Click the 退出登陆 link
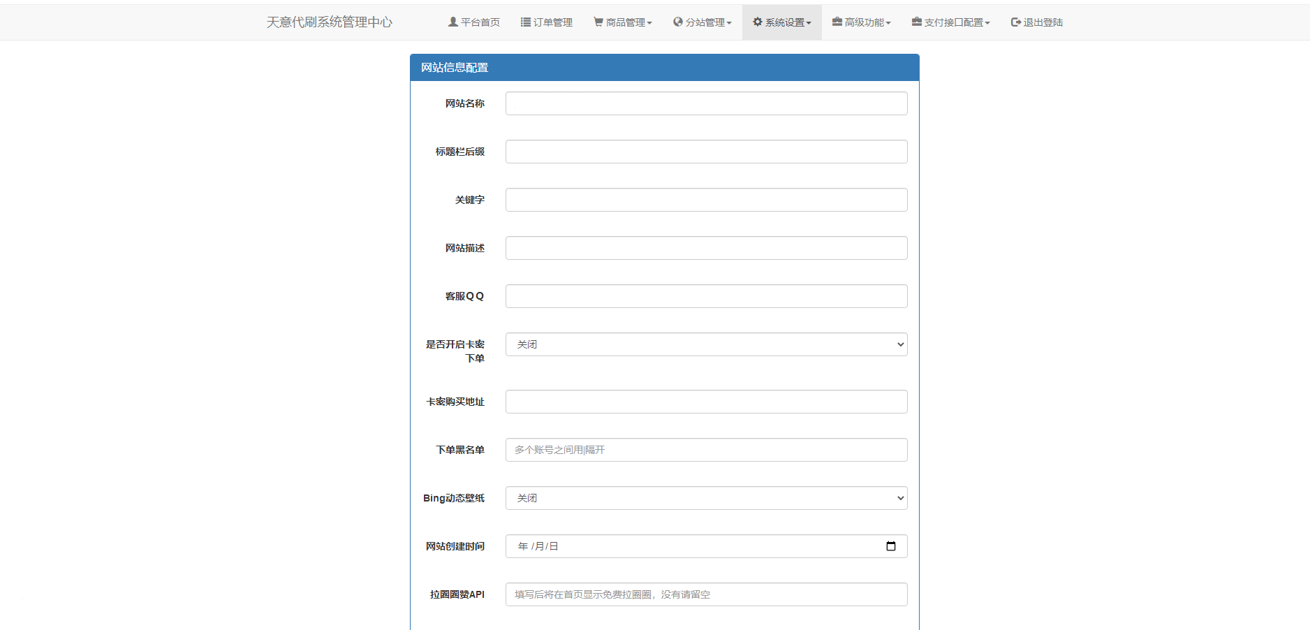The width and height of the screenshot is (1310, 630). (1043, 22)
